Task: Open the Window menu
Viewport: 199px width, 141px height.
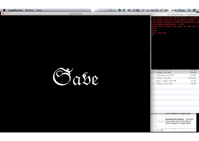Action: click(x=29, y=10)
